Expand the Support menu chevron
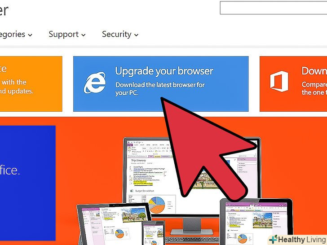This screenshot has height=245, width=327. point(84,35)
